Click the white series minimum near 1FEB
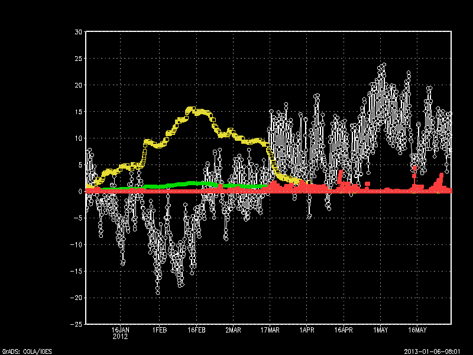473x355 pixels. pyautogui.click(x=157, y=292)
